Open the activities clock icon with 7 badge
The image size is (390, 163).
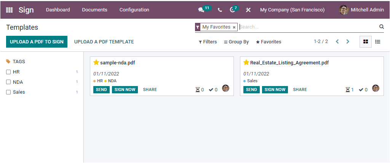tap(232, 10)
